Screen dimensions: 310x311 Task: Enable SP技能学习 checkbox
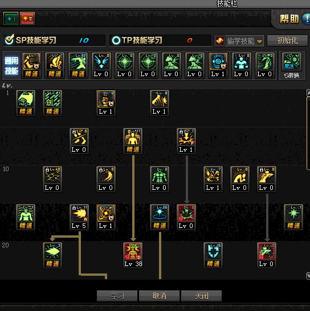click(9, 40)
